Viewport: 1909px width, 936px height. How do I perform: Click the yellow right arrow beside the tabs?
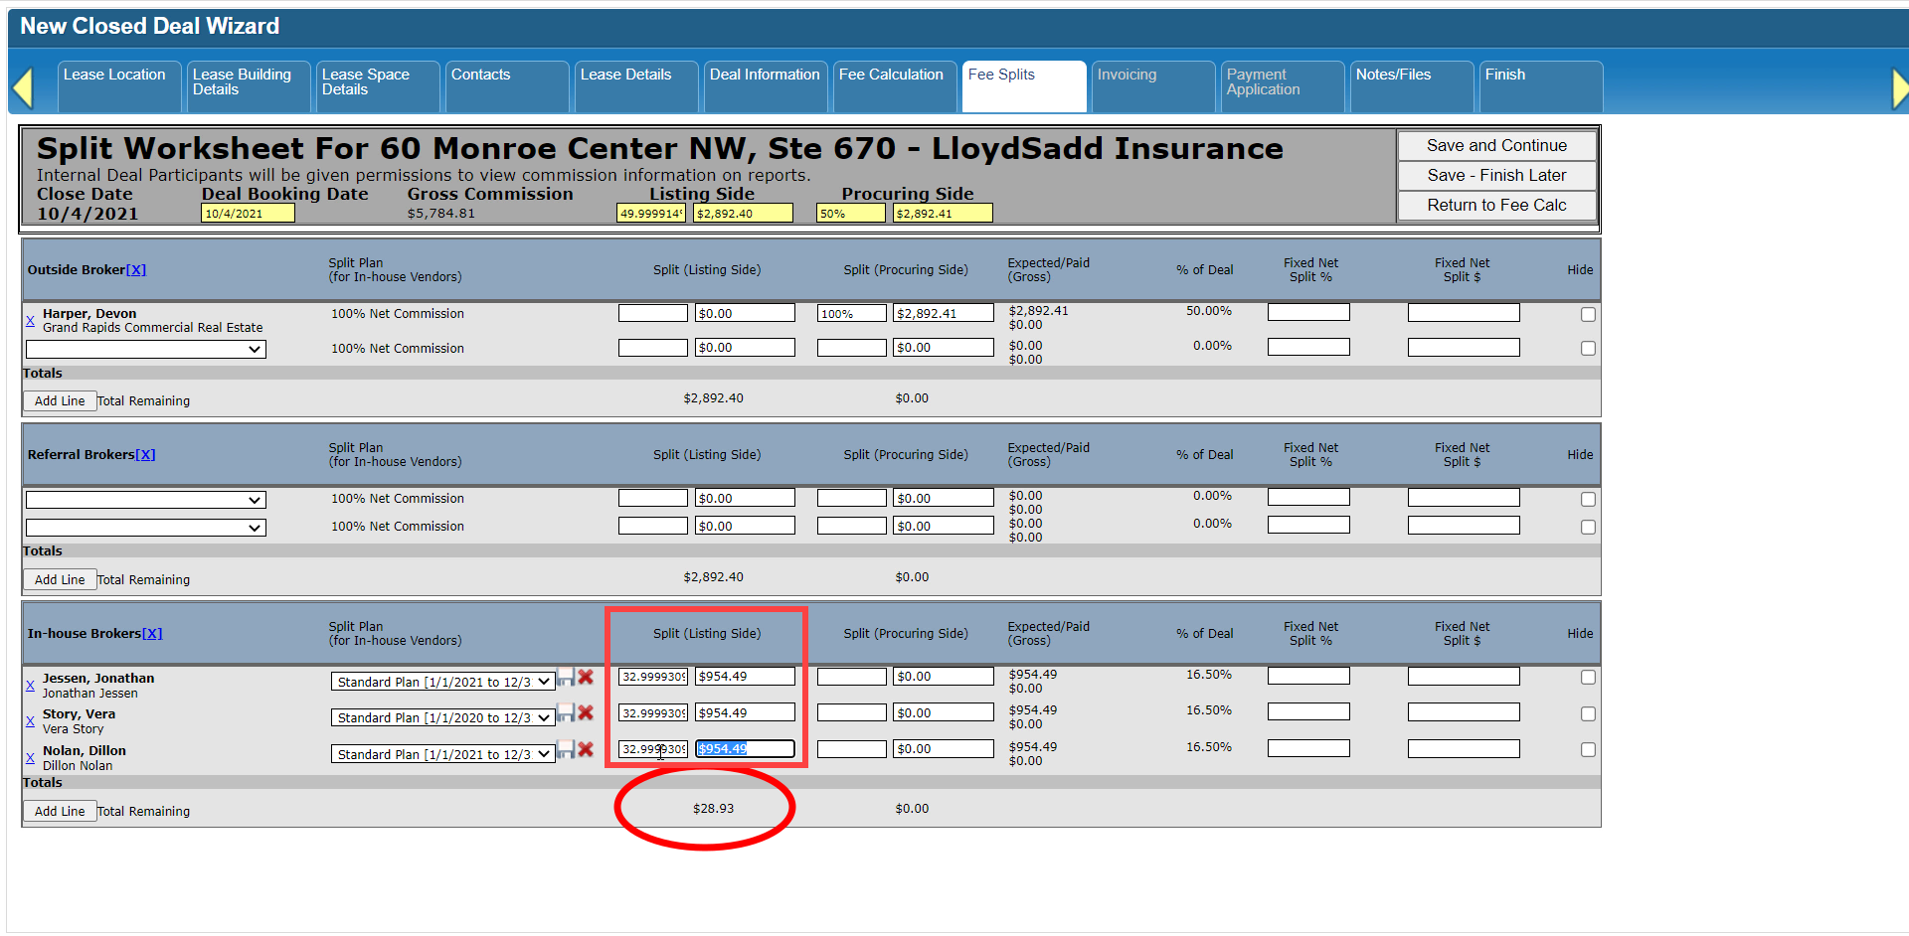pos(1898,87)
